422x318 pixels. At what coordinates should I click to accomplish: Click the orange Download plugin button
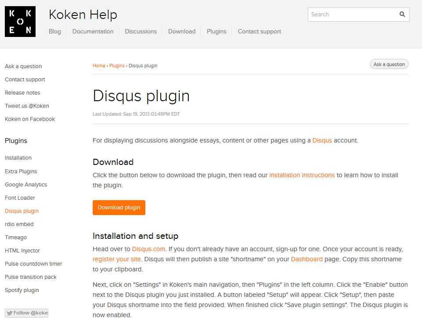[119, 208]
